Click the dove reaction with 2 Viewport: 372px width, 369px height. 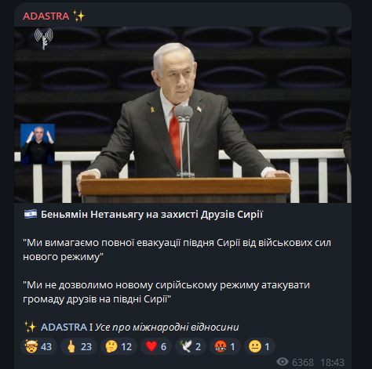coord(191,346)
